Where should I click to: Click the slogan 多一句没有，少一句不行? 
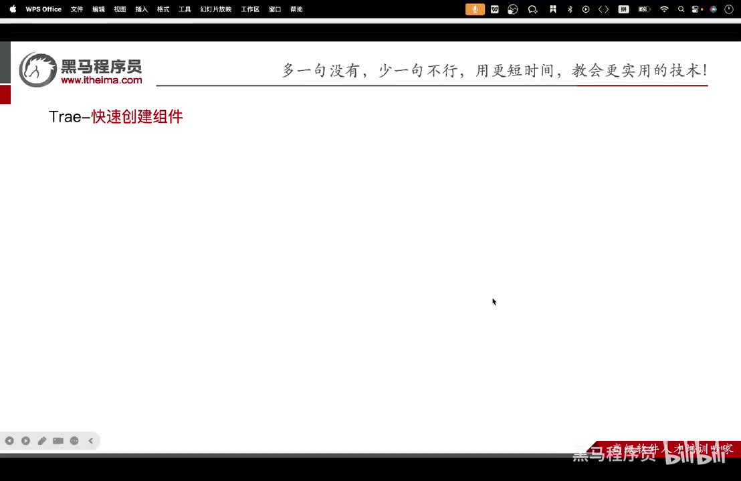[370, 70]
